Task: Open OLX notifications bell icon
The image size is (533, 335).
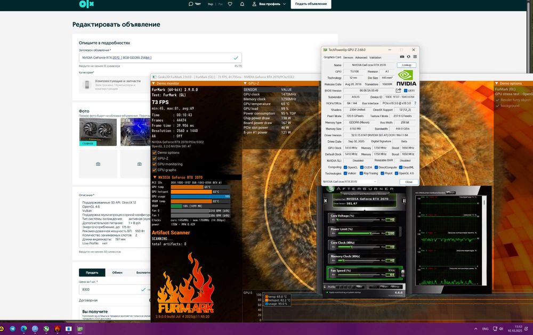Action: (x=242, y=4)
